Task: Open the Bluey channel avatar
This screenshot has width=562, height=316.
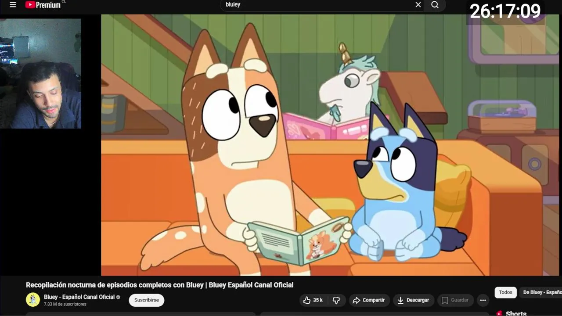Action: [x=33, y=300]
